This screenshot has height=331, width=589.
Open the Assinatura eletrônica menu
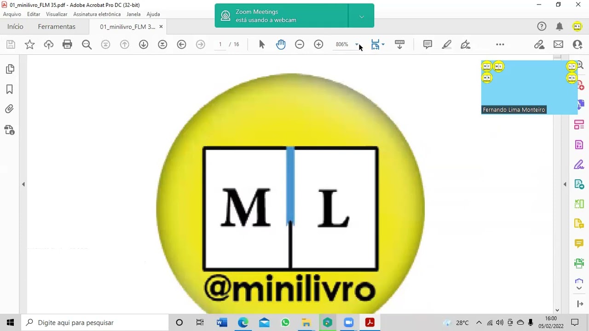[x=97, y=14]
